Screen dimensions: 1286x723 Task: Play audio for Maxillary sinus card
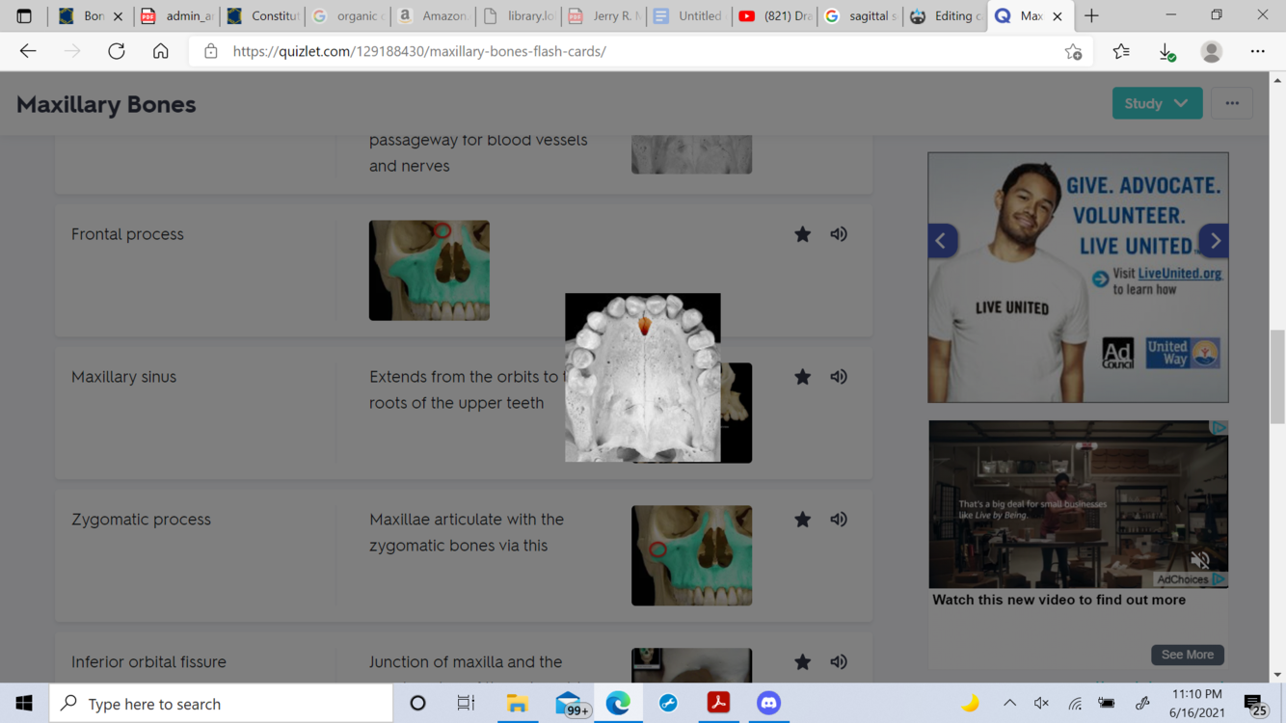(x=839, y=377)
